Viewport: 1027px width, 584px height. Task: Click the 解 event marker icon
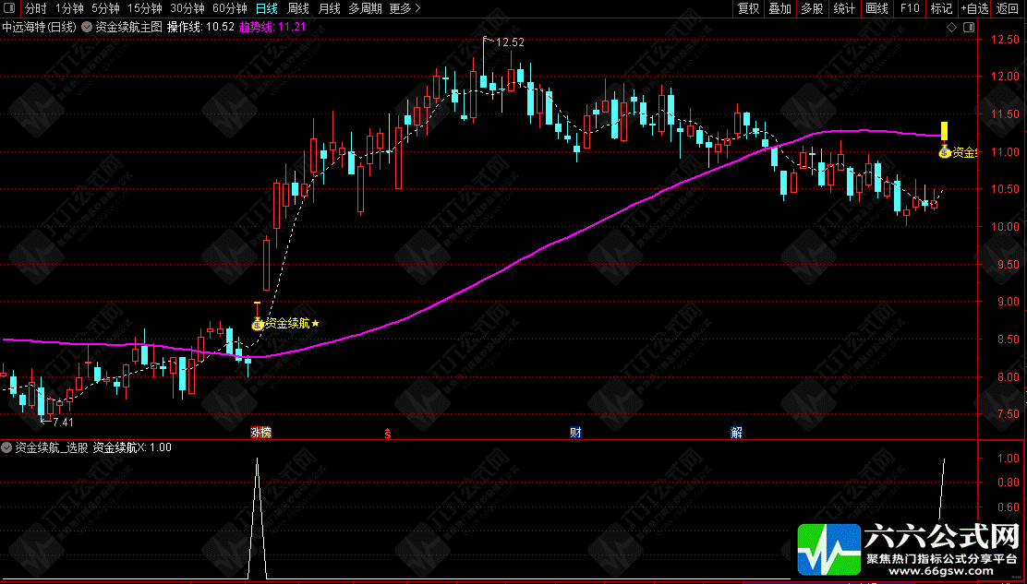pyautogui.click(x=736, y=433)
